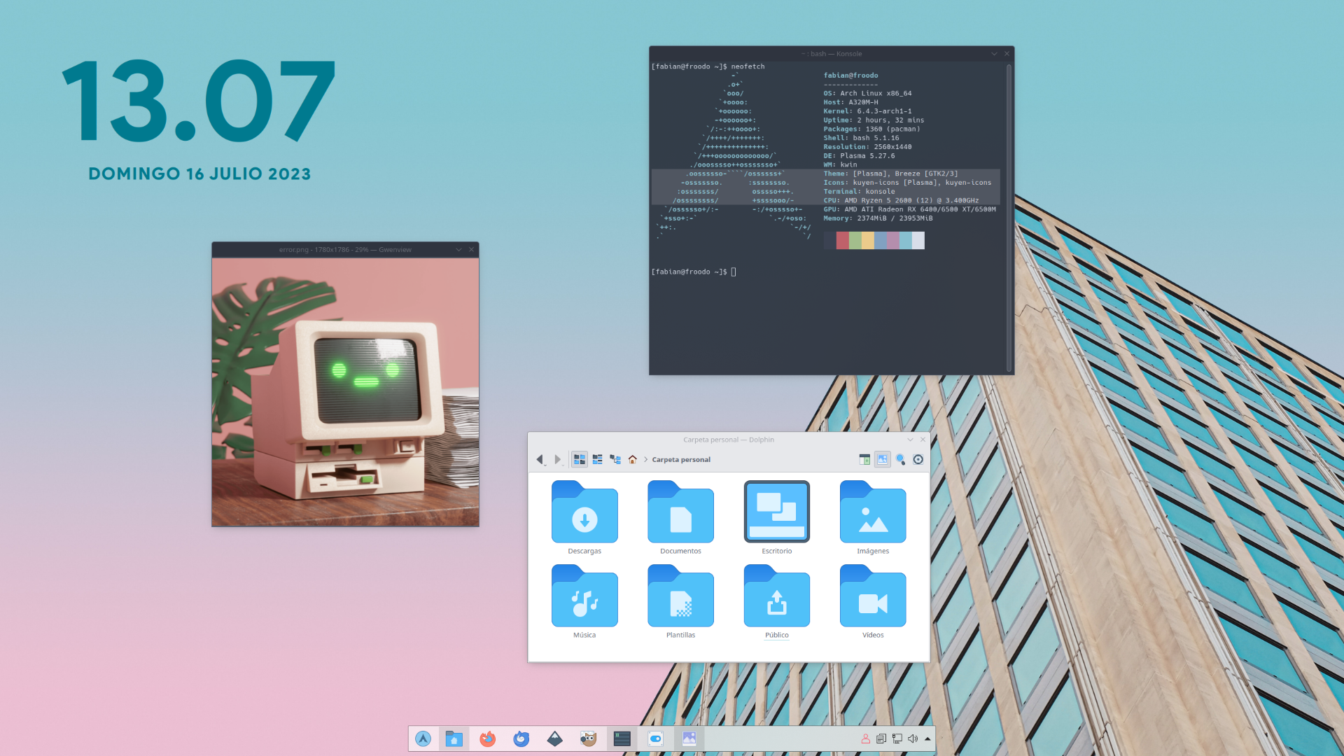Click the home icon in Dolphin's breadcrumb
Image resolution: width=1344 pixels, height=756 pixels.
coord(633,460)
